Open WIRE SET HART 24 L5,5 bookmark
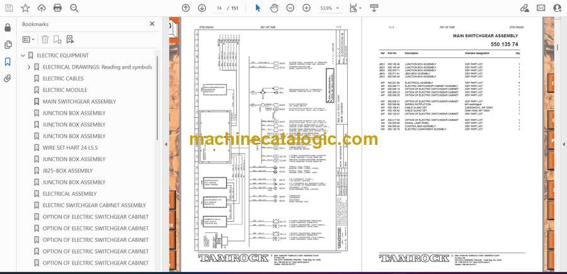 pos(70,147)
